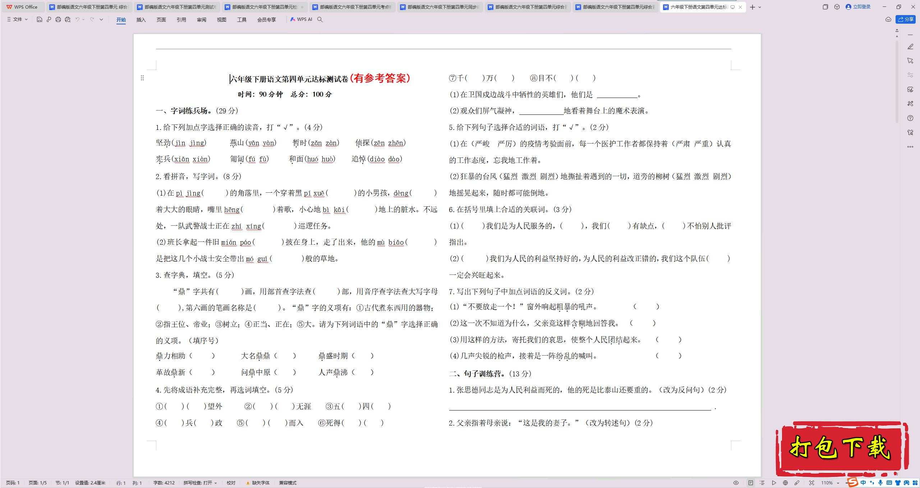Open the 视图 ribbon tab
Viewport: 920px width, 488px height.
(x=222, y=20)
